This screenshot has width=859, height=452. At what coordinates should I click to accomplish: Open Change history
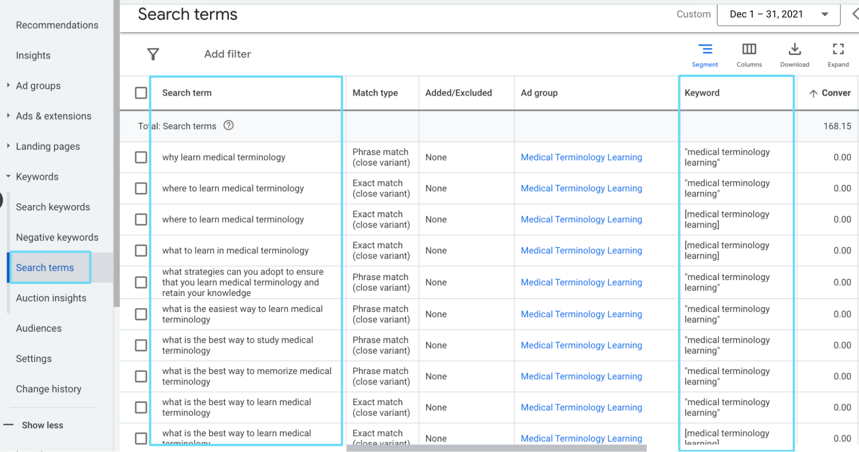(49, 389)
